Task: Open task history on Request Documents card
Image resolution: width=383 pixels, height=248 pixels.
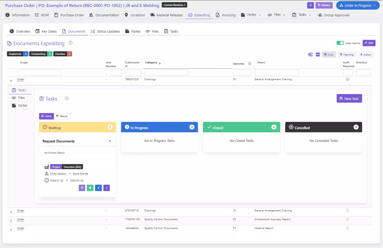Action: [82, 188]
